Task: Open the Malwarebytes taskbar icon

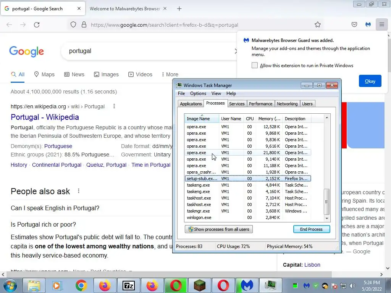Action: pyautogui.click(x=247, y=285)
